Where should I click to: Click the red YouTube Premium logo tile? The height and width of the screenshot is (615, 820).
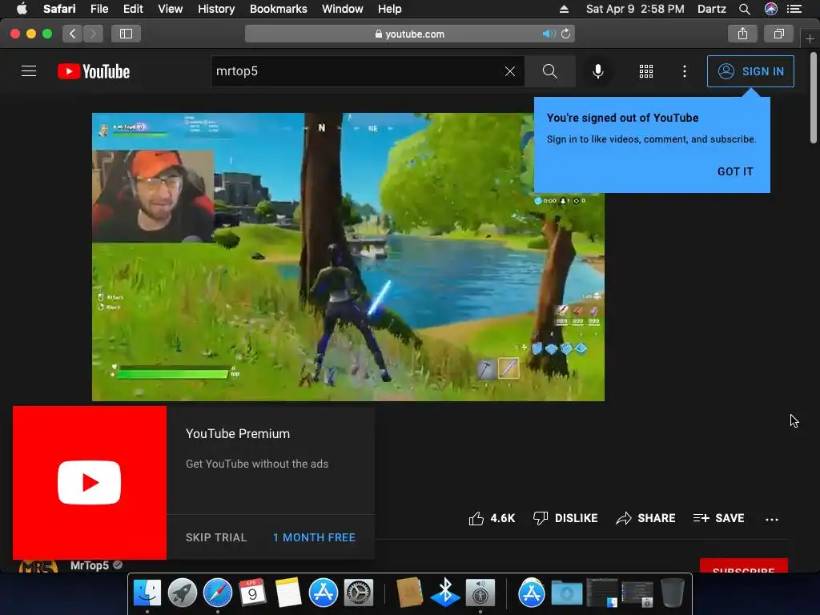90,483
